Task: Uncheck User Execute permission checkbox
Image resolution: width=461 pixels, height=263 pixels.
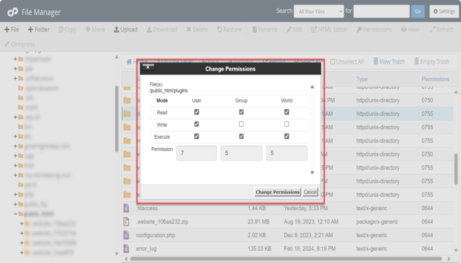Action: tap(196, 136)
